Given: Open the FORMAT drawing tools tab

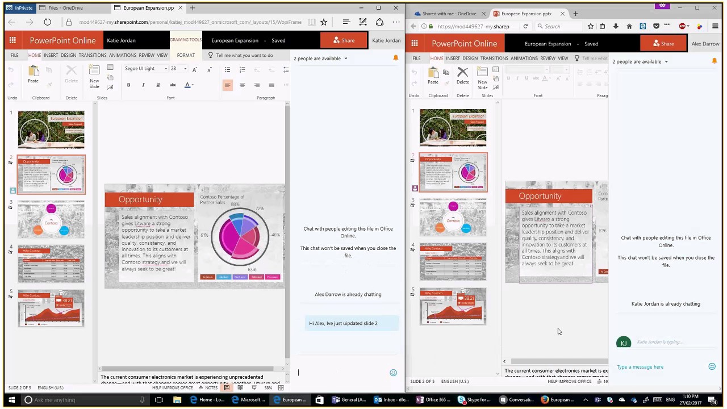Looking at the screenshot, I should pyautogui.click(x=186, y=55).
